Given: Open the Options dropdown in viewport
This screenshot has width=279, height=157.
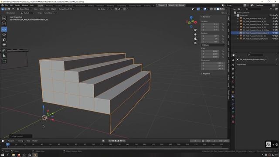Looking at the screenshot, I should pyautogui.click(x=225, y=13).
